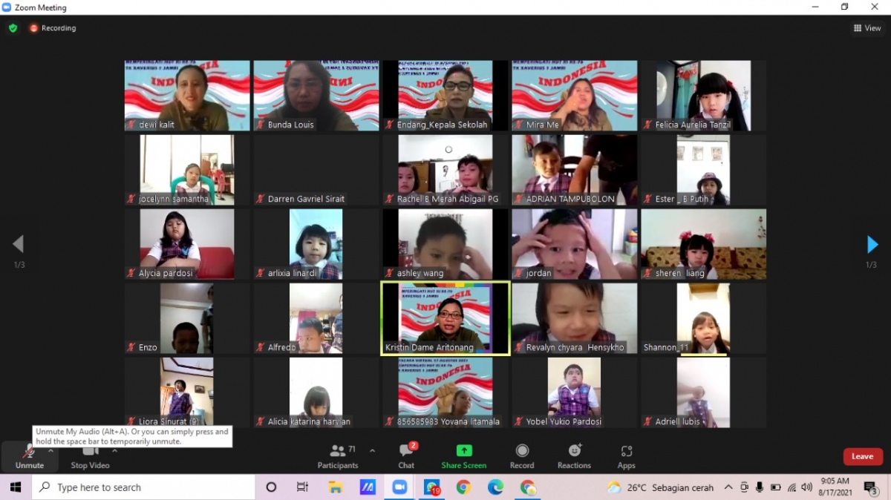Click the red Leave button
Image resolution: width=891 pixels, height=500 pixels.
[x=862, y=456]
